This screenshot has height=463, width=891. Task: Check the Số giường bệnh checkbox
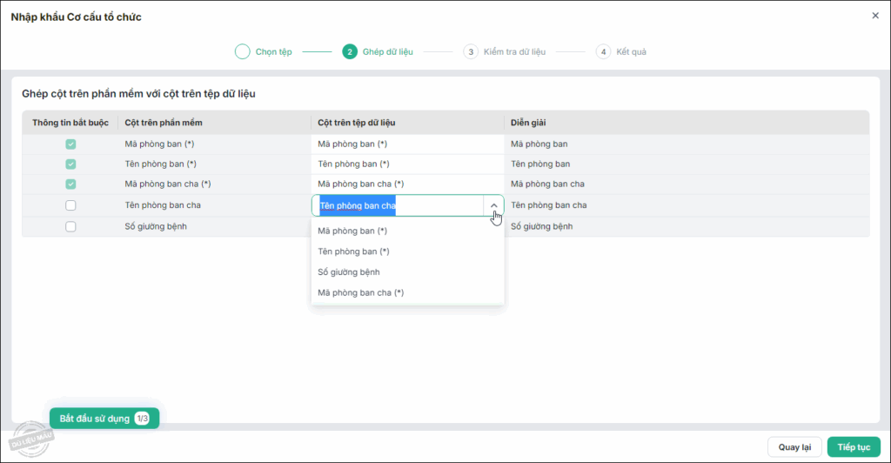pos(70,226)
